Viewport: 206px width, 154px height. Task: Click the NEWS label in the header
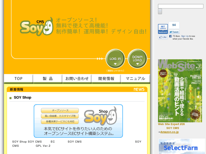tap(139, 89)
